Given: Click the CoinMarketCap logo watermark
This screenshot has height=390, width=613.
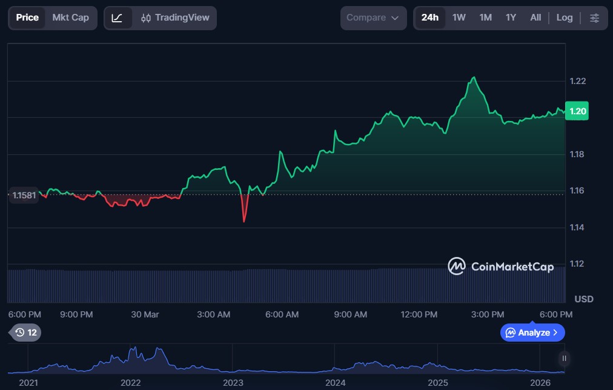Looking at the screenshot, I should pos(500,266).
